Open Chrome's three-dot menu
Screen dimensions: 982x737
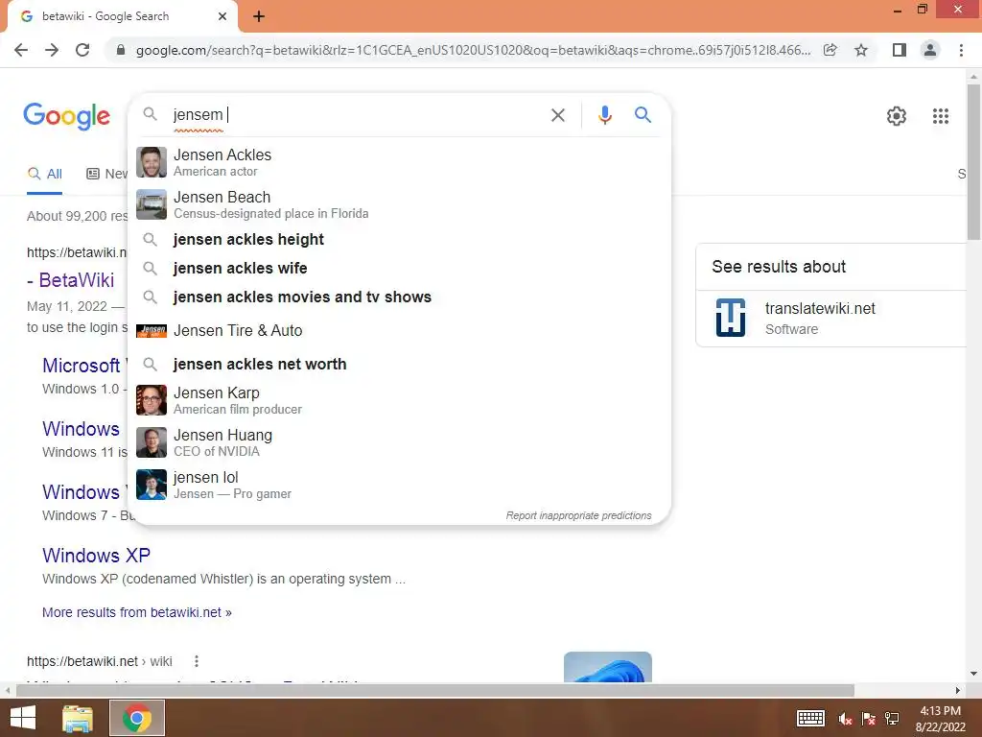[x=961, y=50]
